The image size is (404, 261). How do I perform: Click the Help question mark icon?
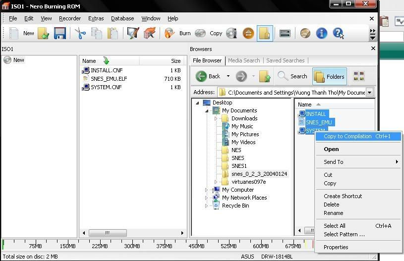click(338, 34)
